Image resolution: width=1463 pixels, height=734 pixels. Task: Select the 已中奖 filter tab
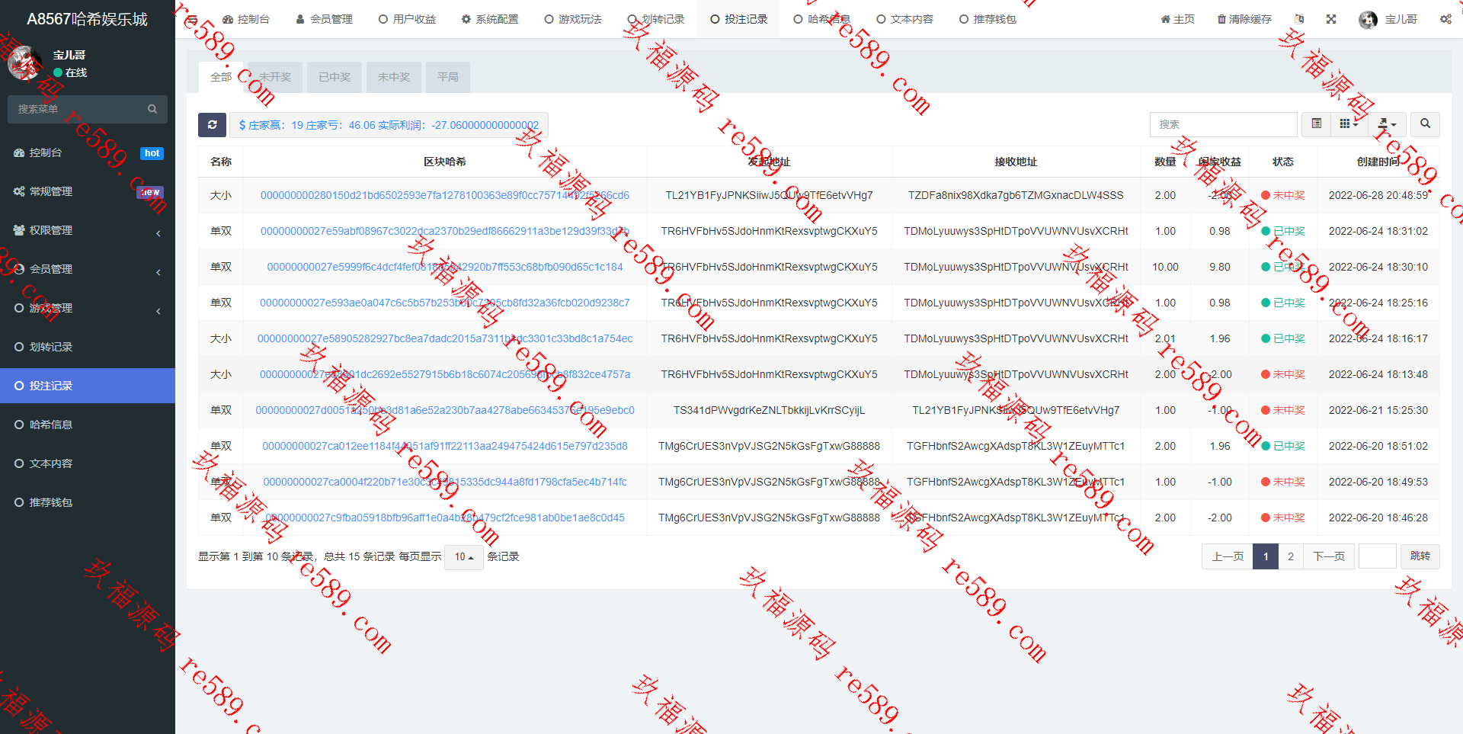[x=335, y=77]
